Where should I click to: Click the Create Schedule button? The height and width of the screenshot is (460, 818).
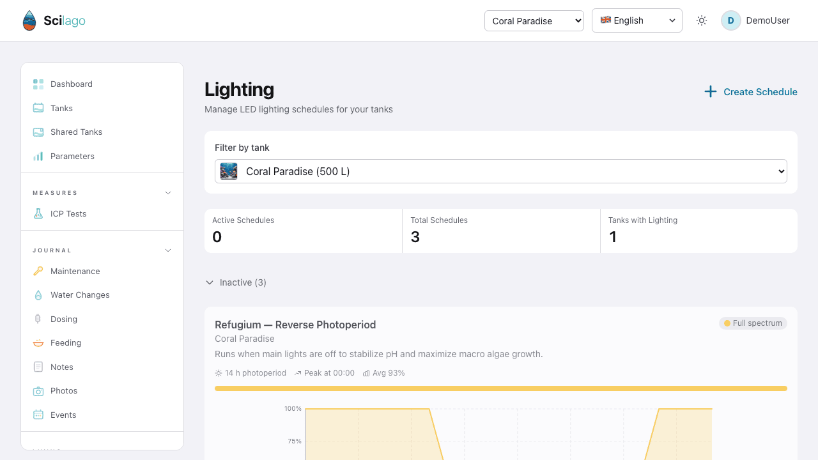(x=750, y=92)
